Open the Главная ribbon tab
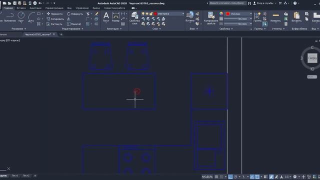320x180 pixels. [x=8, y=8]
